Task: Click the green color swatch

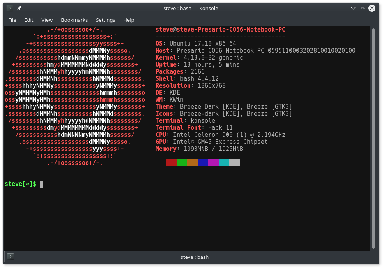Action: coord(182,163)
